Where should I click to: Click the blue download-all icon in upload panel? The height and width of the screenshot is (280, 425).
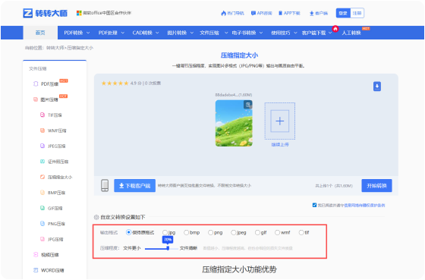click(377, 87)
